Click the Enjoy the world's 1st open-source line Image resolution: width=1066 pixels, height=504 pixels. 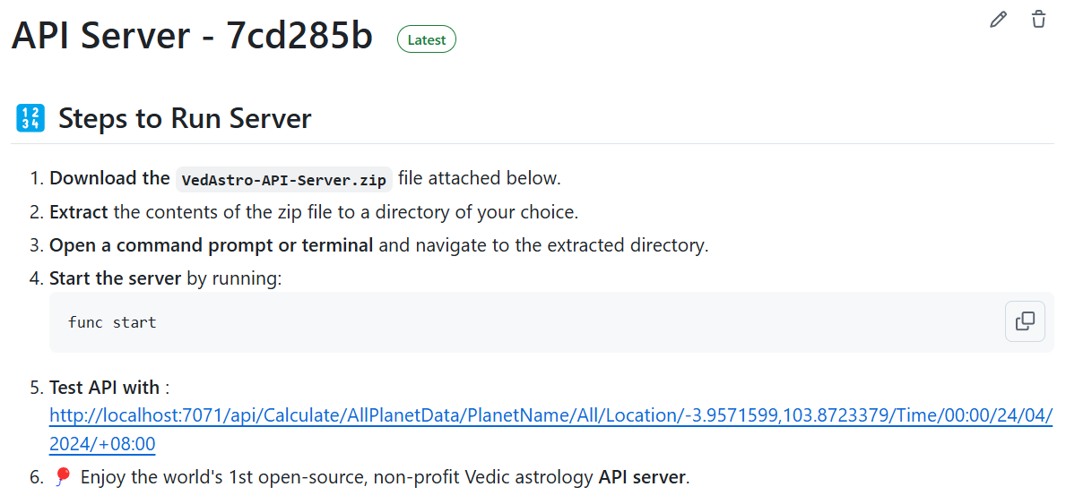coord(385,477)
